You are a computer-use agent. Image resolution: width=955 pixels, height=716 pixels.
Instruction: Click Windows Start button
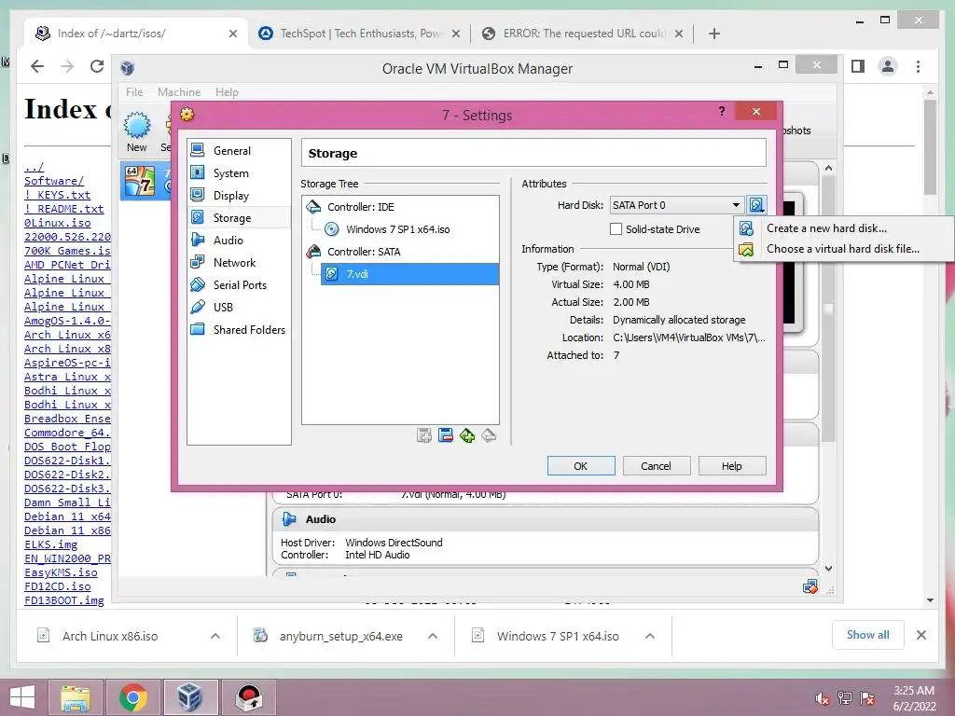click(x=22, y=697)
